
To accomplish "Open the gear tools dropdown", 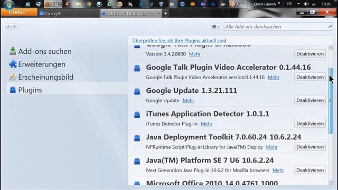I will [215, 27].
